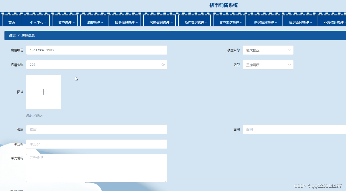Grab the resize handle of the 采光情况 textarea
This screenshot has width=346, height=191.
coord(166,181)
